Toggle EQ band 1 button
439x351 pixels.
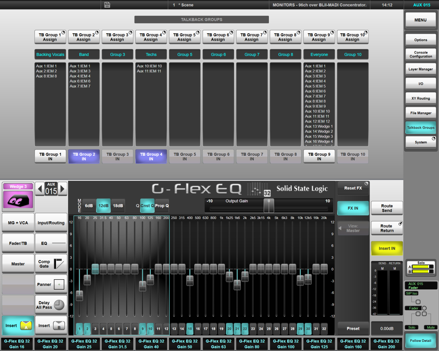click(x=79, y=329)
